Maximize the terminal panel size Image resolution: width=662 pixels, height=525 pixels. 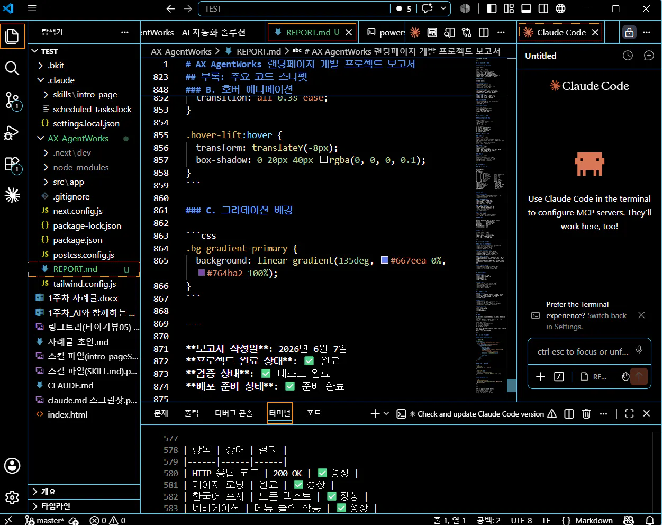click(x=629, y=414)
